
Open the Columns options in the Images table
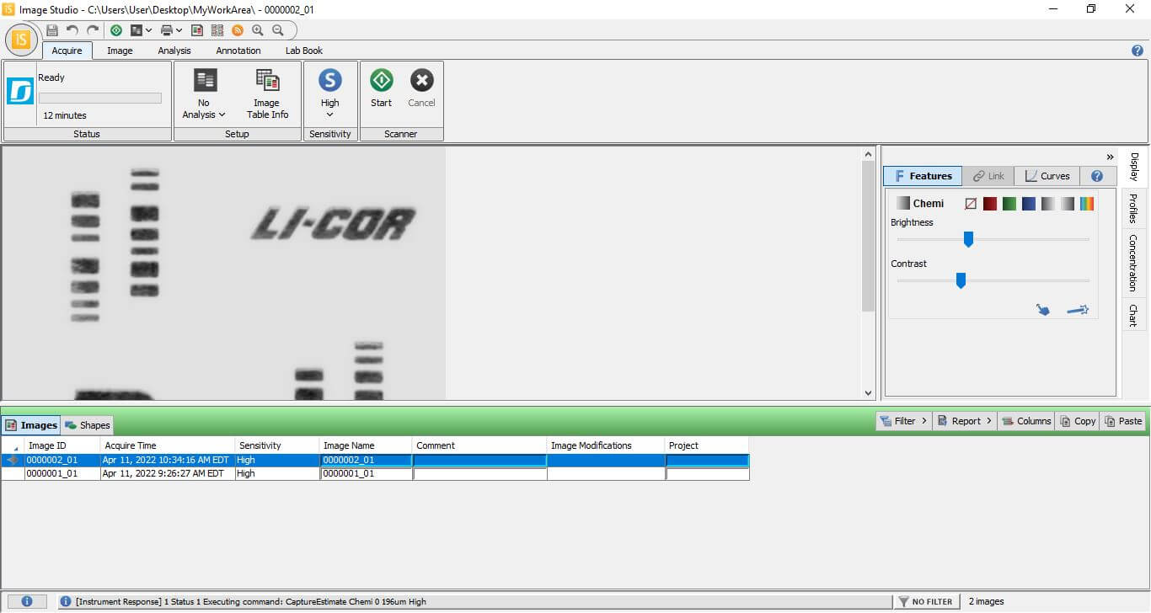coord(1026,420)
